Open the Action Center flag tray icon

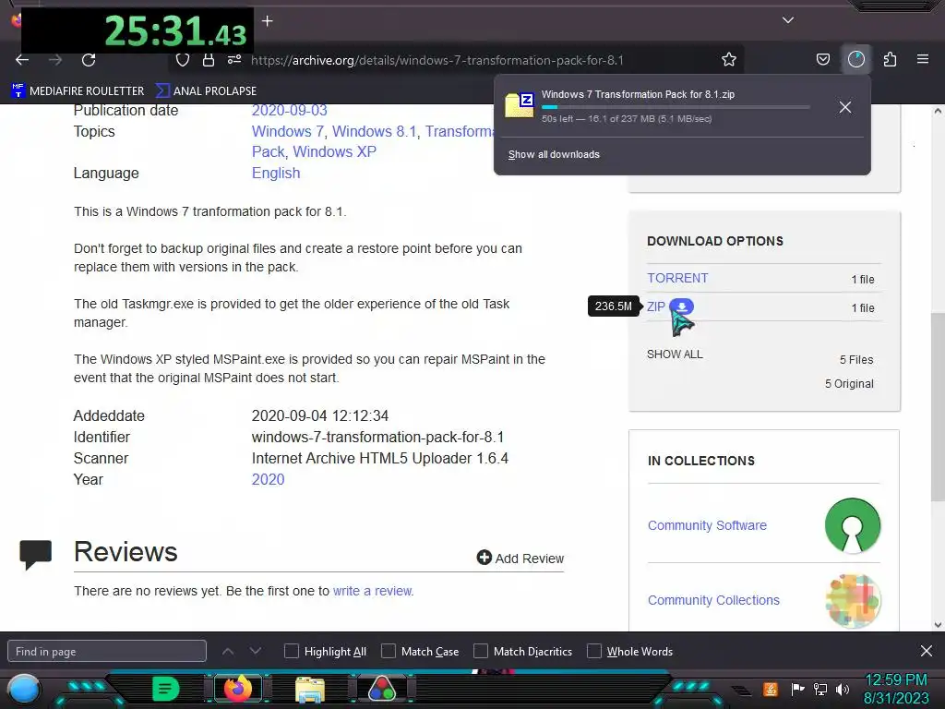[x=797, y=689]
